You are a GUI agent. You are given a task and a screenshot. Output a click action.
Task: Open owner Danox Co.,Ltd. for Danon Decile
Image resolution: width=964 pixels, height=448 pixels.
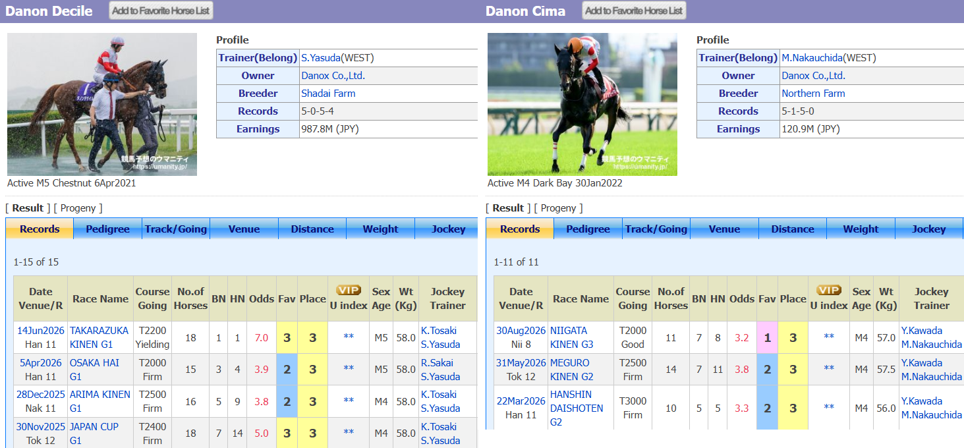[333, 76]
